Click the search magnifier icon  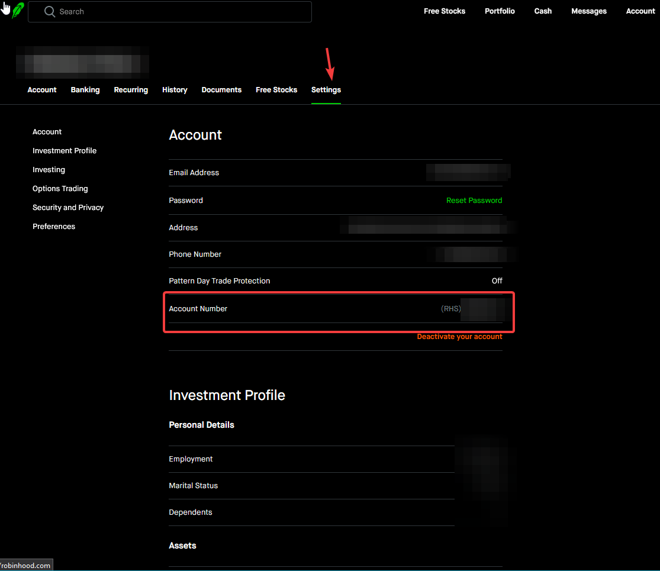tap(50, 11)
